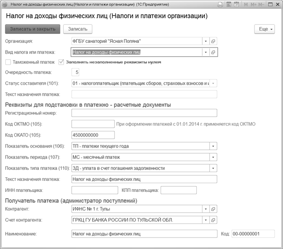
Task: Open the Контрагент record via open icon
Action: point(213,209)
